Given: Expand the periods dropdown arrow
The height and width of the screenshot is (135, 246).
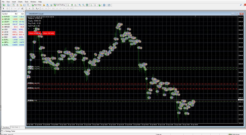Looking at the screenshot, I should point(106,5).
